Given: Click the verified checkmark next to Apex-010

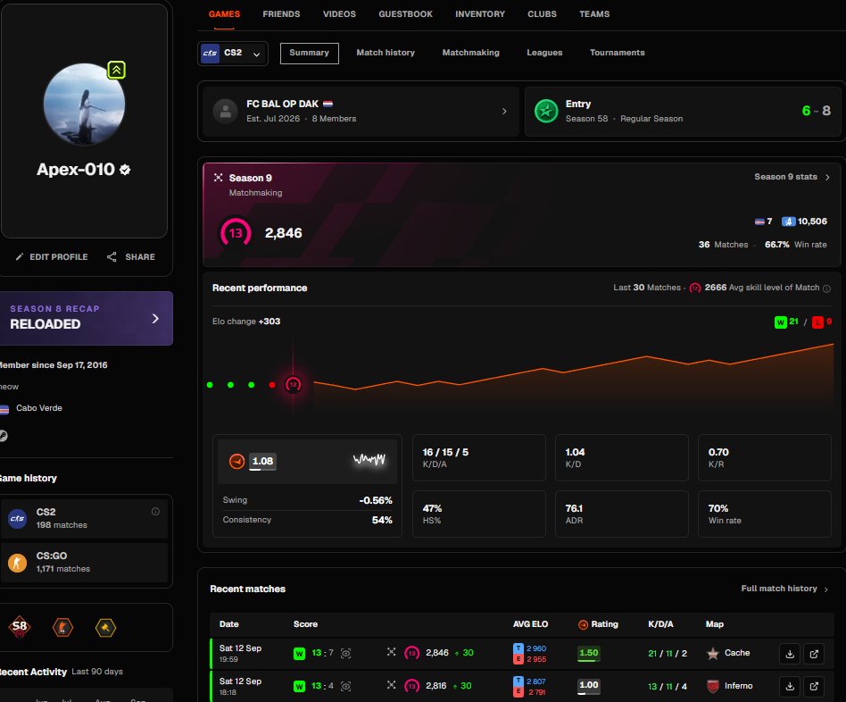Looking at the screenshot, I should (x=125, y=170).
